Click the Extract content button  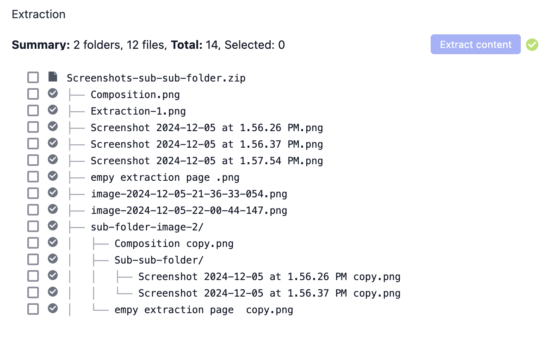click(475, 44)
